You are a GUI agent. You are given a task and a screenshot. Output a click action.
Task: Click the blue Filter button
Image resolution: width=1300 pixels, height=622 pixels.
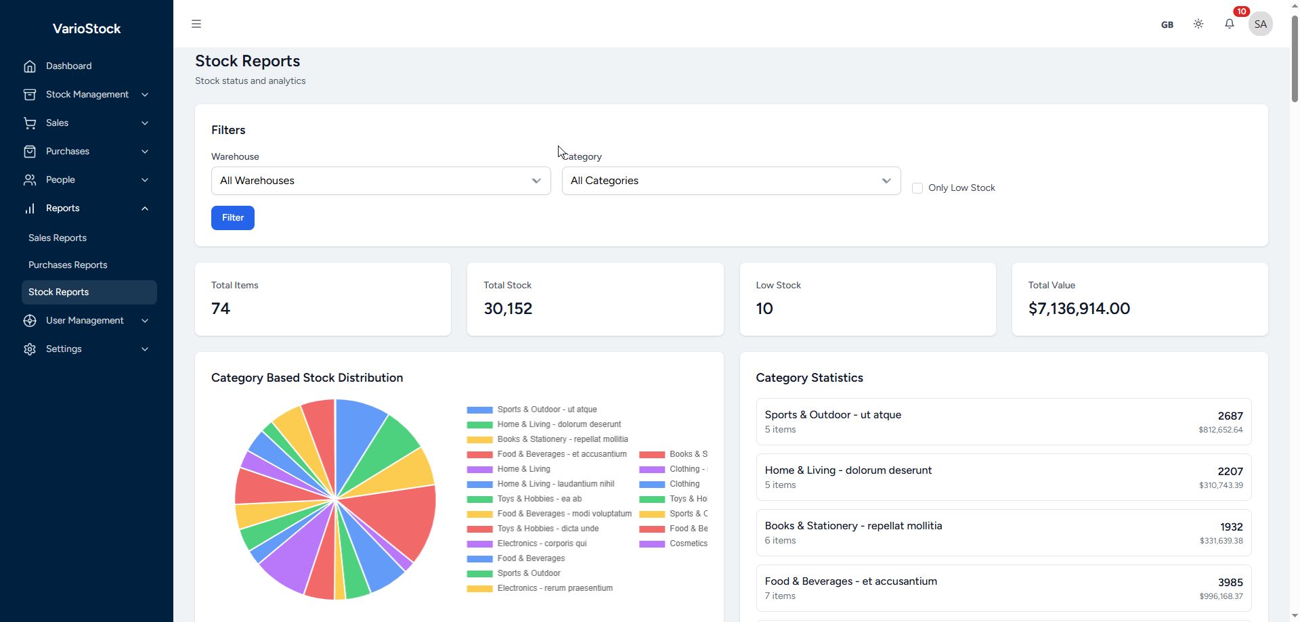pos(232,218)
